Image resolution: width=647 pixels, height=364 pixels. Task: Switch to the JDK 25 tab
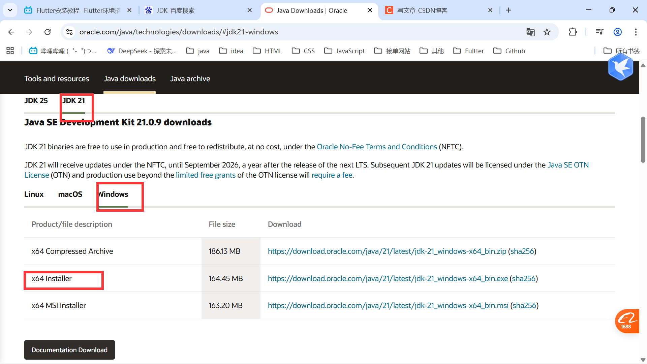tap(36, 101)
